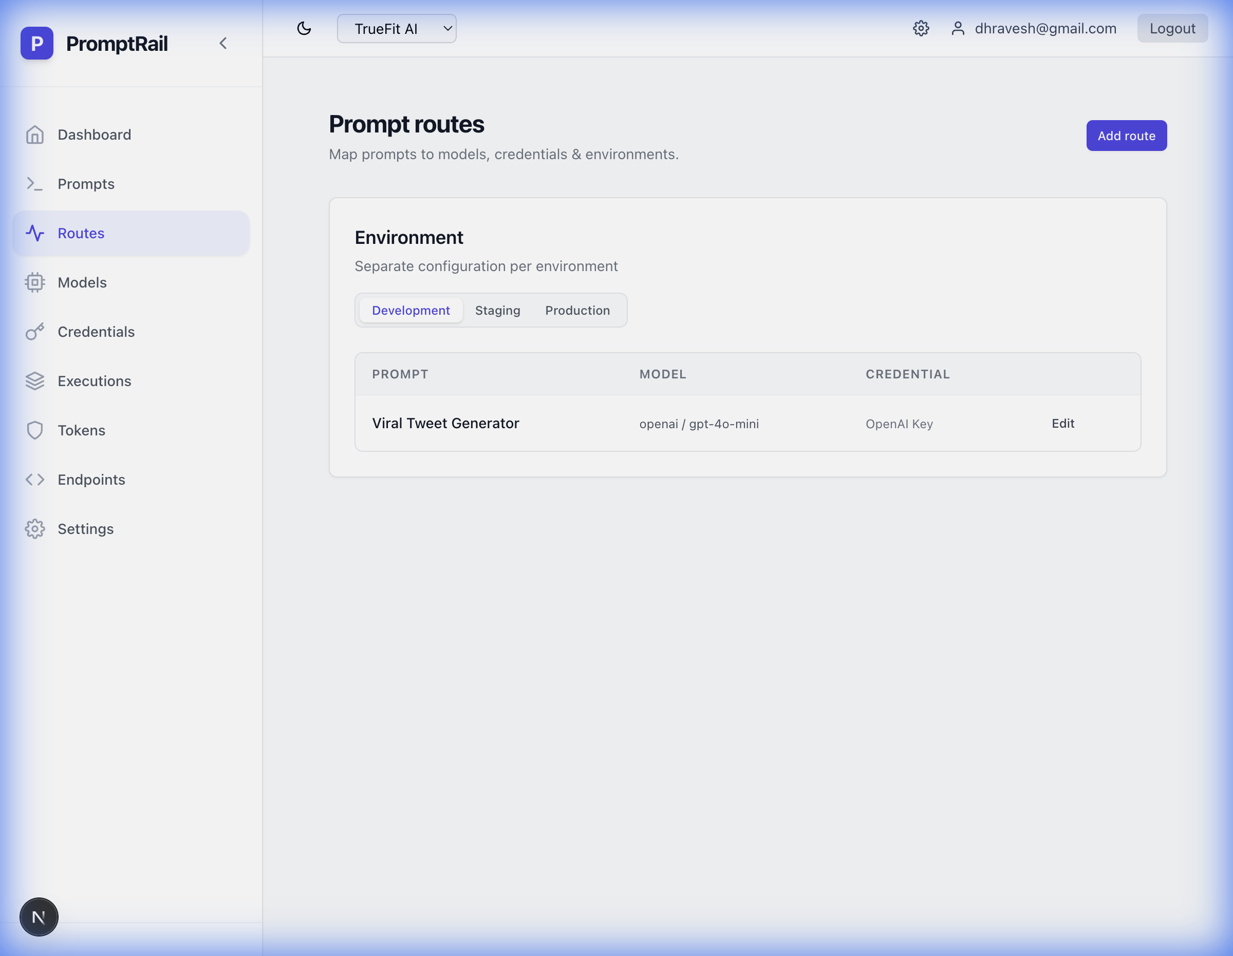Collapse the sidebar with chevron
The width and height of the screenshot is (1233, 956).
[x=223, y=44]
